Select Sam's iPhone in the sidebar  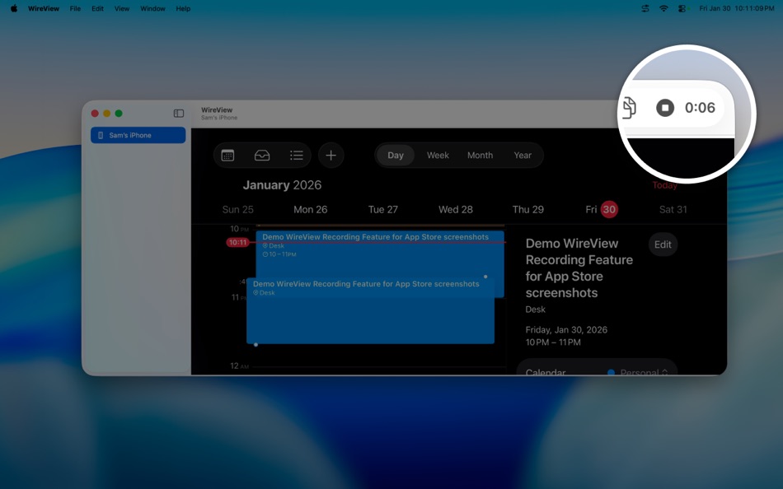136,134
